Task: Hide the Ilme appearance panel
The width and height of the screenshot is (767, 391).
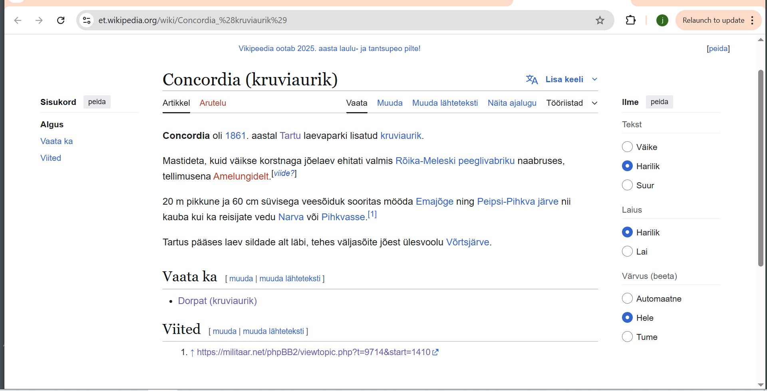Action: click(x=659, y=102)
